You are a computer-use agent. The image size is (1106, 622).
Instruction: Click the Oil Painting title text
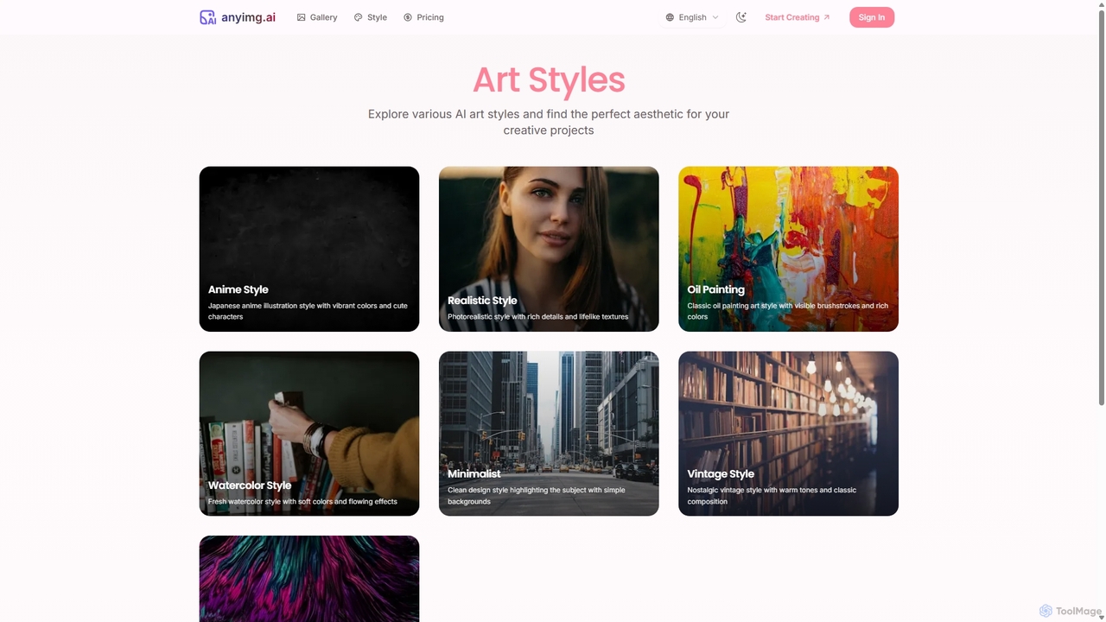715,289
